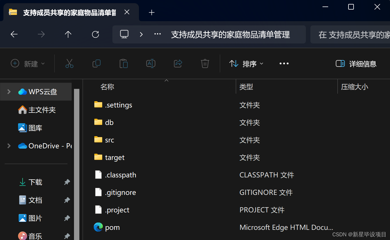Click the CLASSPATH 文件 type cell
This screenshot has height=240, width=390.
coord(267,175)
